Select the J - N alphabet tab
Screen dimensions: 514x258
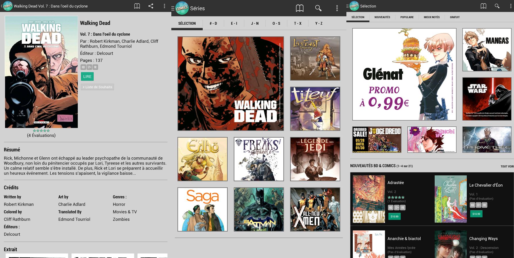coord(255,24)
